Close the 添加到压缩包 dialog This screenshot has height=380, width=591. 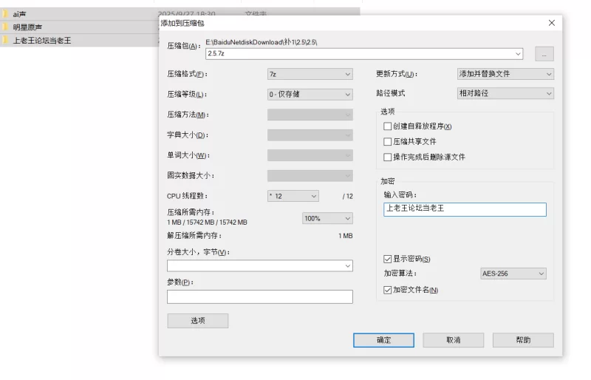pyautogui.click(x=551, y=23)
